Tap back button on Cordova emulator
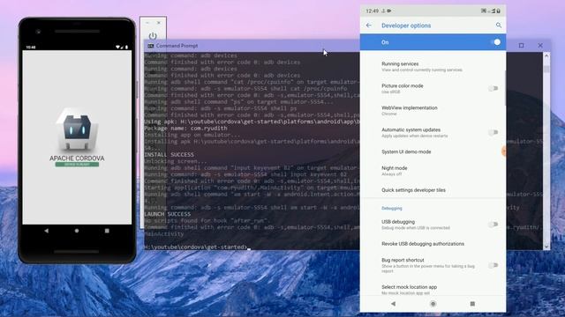 tap(47, 231)
